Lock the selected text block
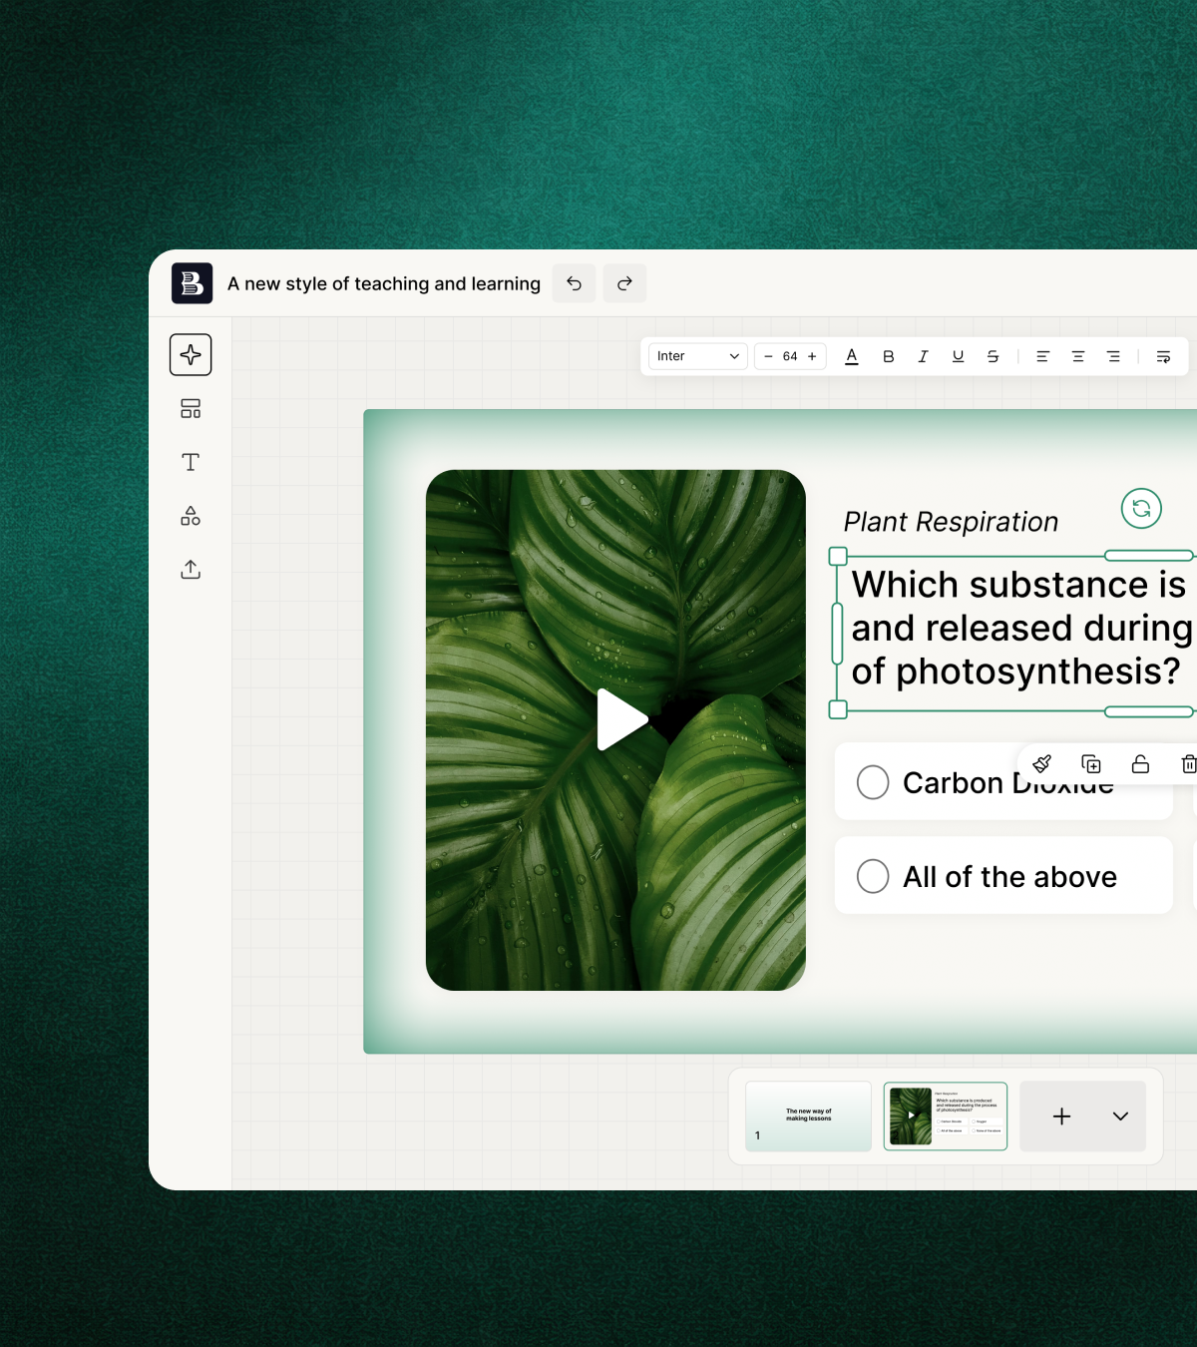The height and width of the screenshot is (1347, 1197). point(1140,764)
